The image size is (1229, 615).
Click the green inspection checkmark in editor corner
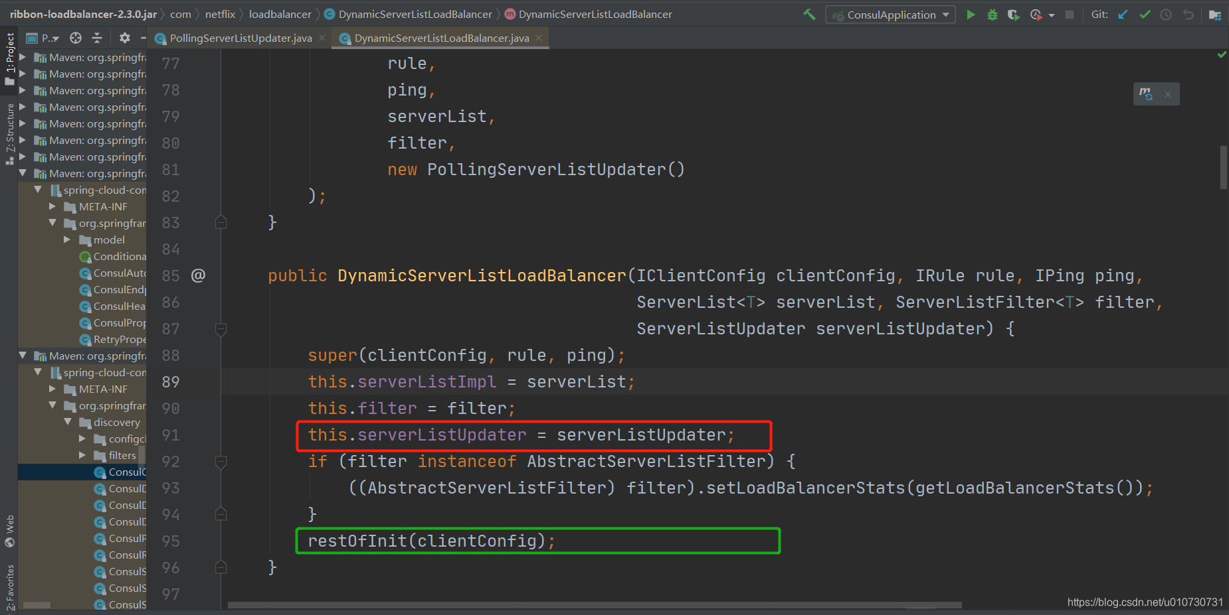pyautogui.click(x=1222, y=54)
